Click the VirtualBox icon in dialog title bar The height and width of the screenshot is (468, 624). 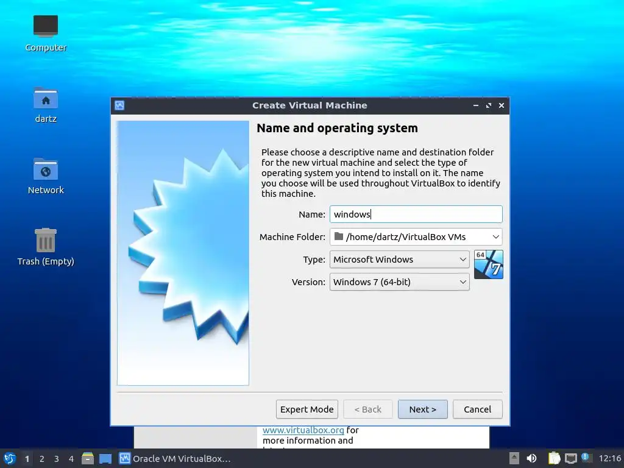tap(119, 105)
